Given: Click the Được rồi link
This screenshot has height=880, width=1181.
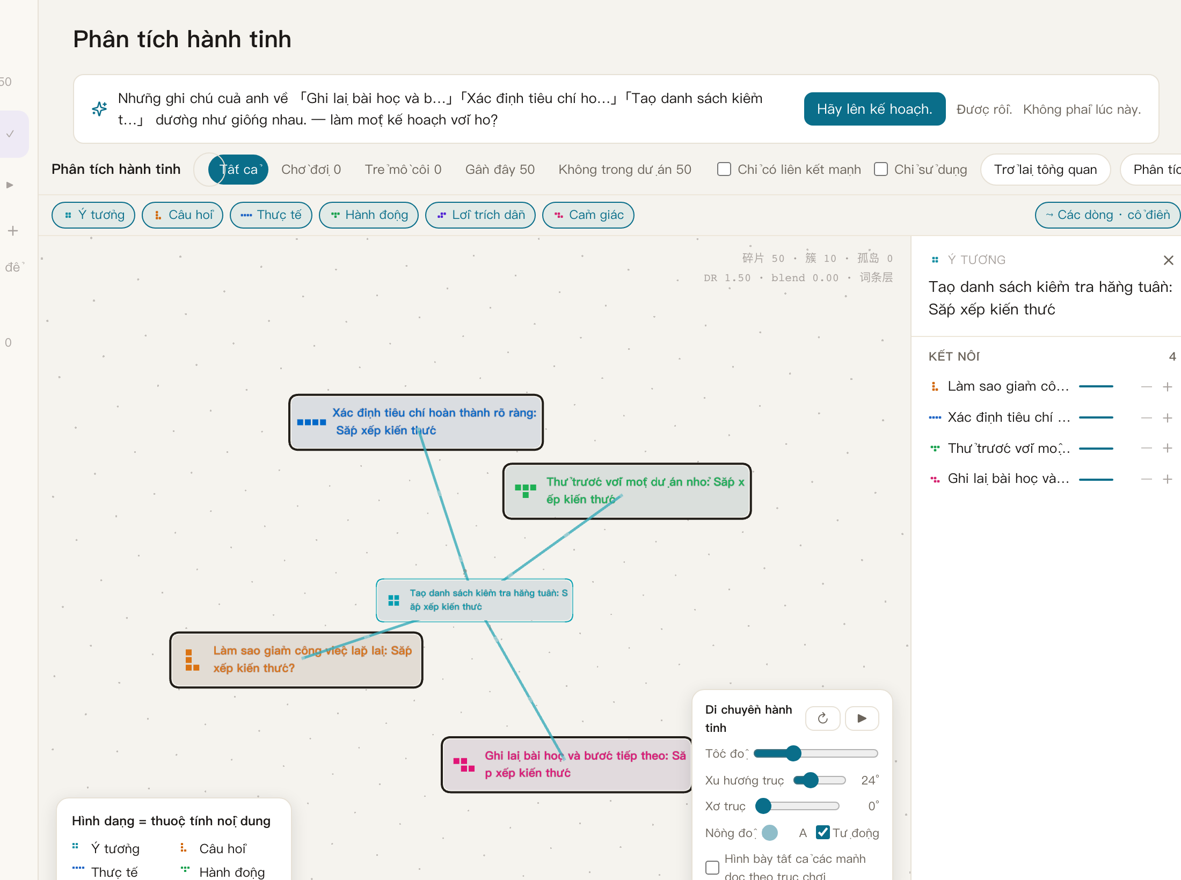Looking at the screenshot, I should 984,109.
